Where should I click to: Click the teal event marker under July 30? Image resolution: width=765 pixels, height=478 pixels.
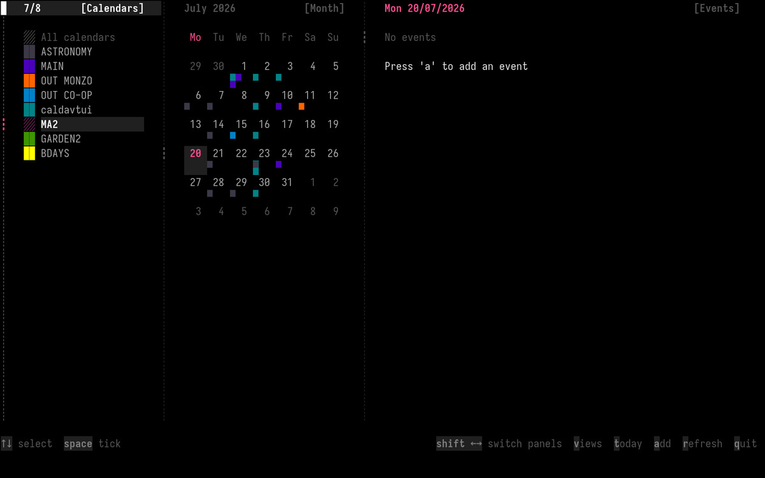(256, 193)
